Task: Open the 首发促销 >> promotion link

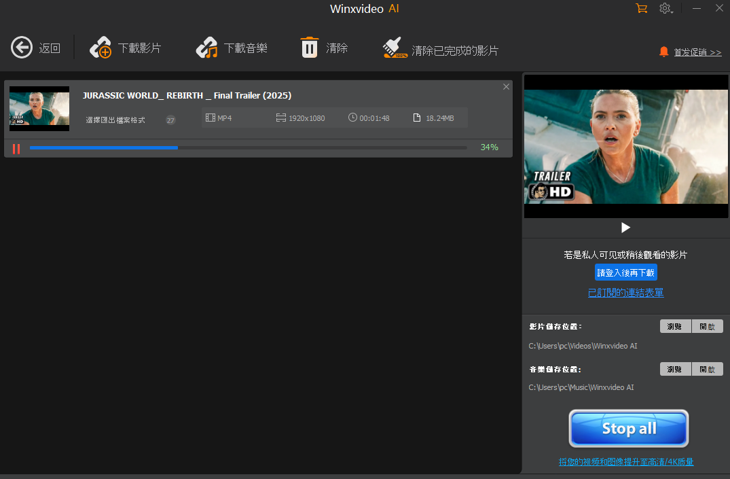Action: click(x=697, y=52)
